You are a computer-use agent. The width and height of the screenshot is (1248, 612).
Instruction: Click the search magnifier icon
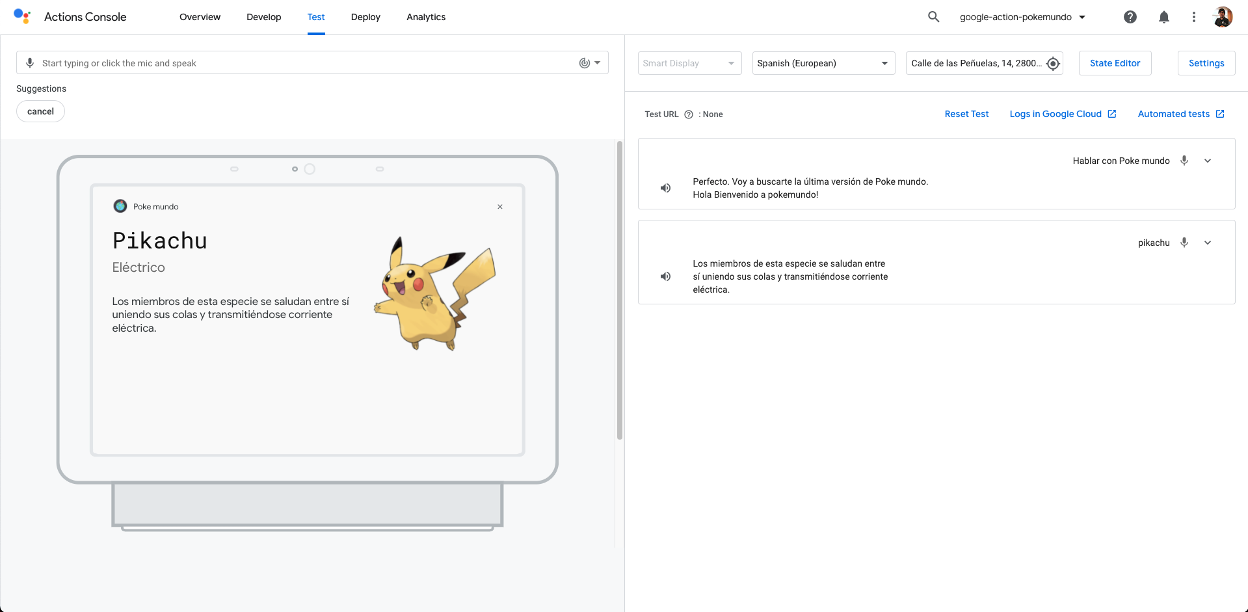[933, 17]
